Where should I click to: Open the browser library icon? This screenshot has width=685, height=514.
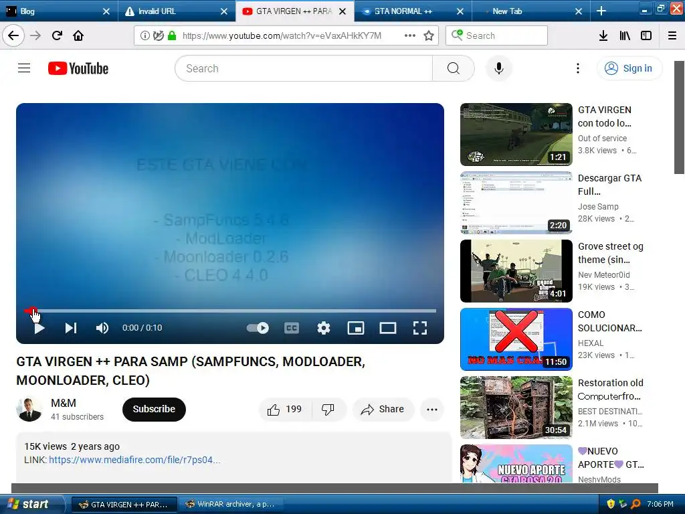click(625, 35)
